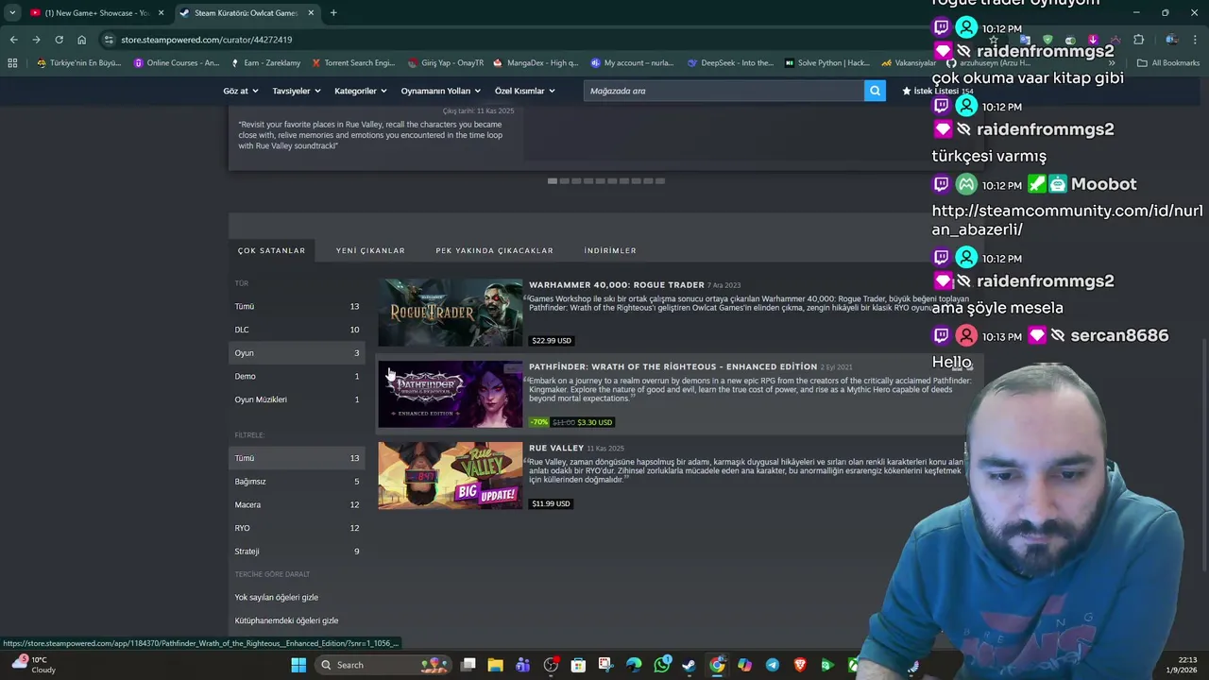This screenshot has width=1209, height=680.
Task: Switch to YENİ ÇIKANLAR tab
Action: coord(370,250)
